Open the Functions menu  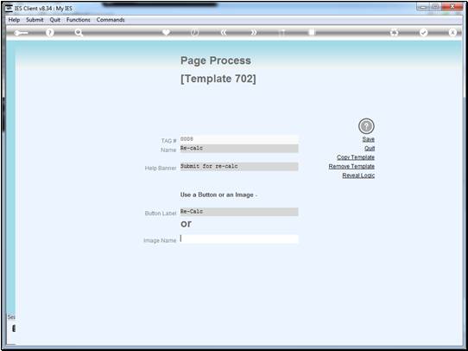point(79,20)
